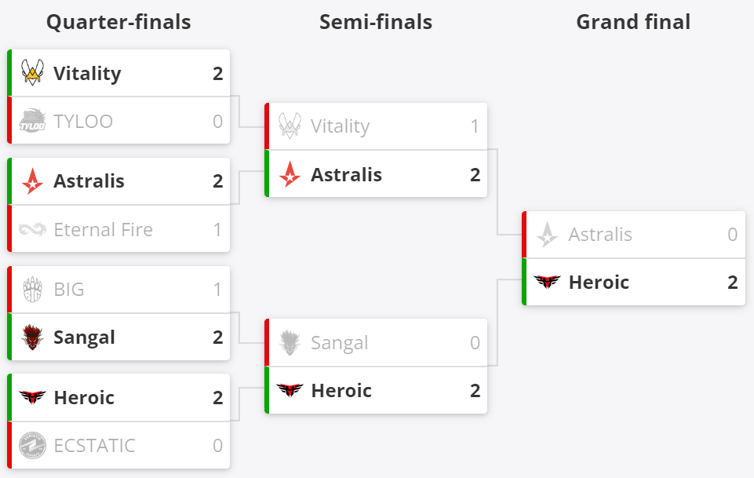Viewport: 754px width, 478px height.
Task: Click the greyed Vitality logo in the semi-finals
Action: [290, 126]
